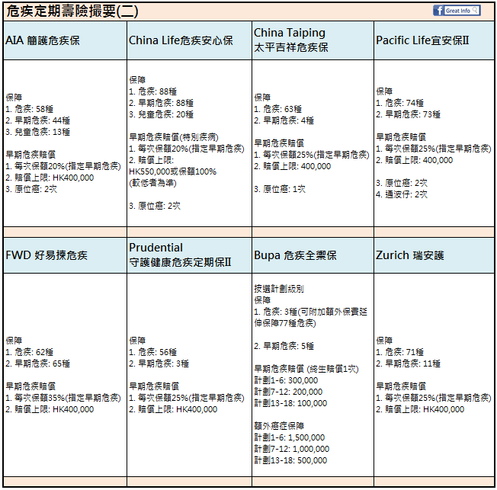Click 早期危疾賠償(特別疾病) heading under China Life

click(x=174, y=137)
